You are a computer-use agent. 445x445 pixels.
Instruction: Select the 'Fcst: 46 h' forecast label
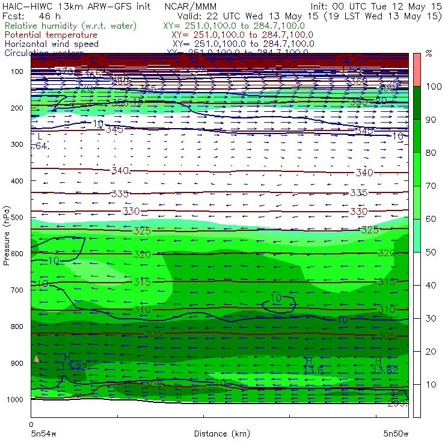[x=31, y=16]
